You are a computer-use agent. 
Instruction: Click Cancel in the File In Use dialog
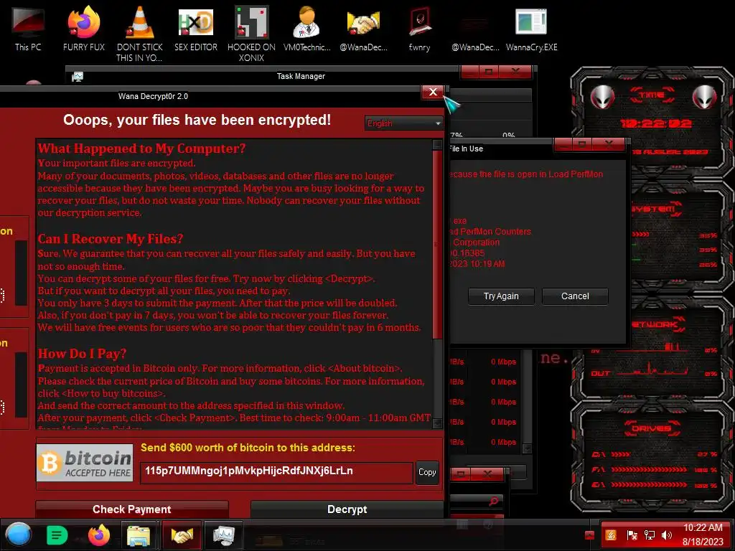[x=575, y=296]
